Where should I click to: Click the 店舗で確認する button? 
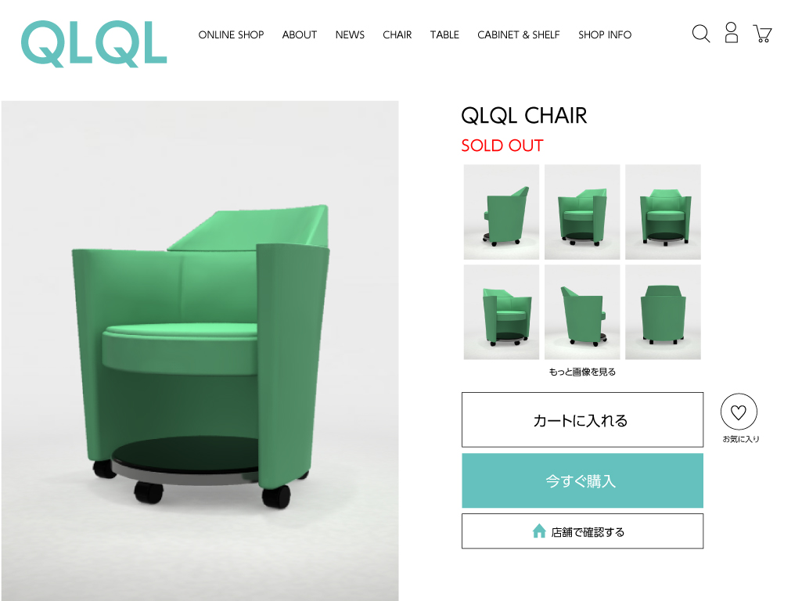click(x=583, y=531)
